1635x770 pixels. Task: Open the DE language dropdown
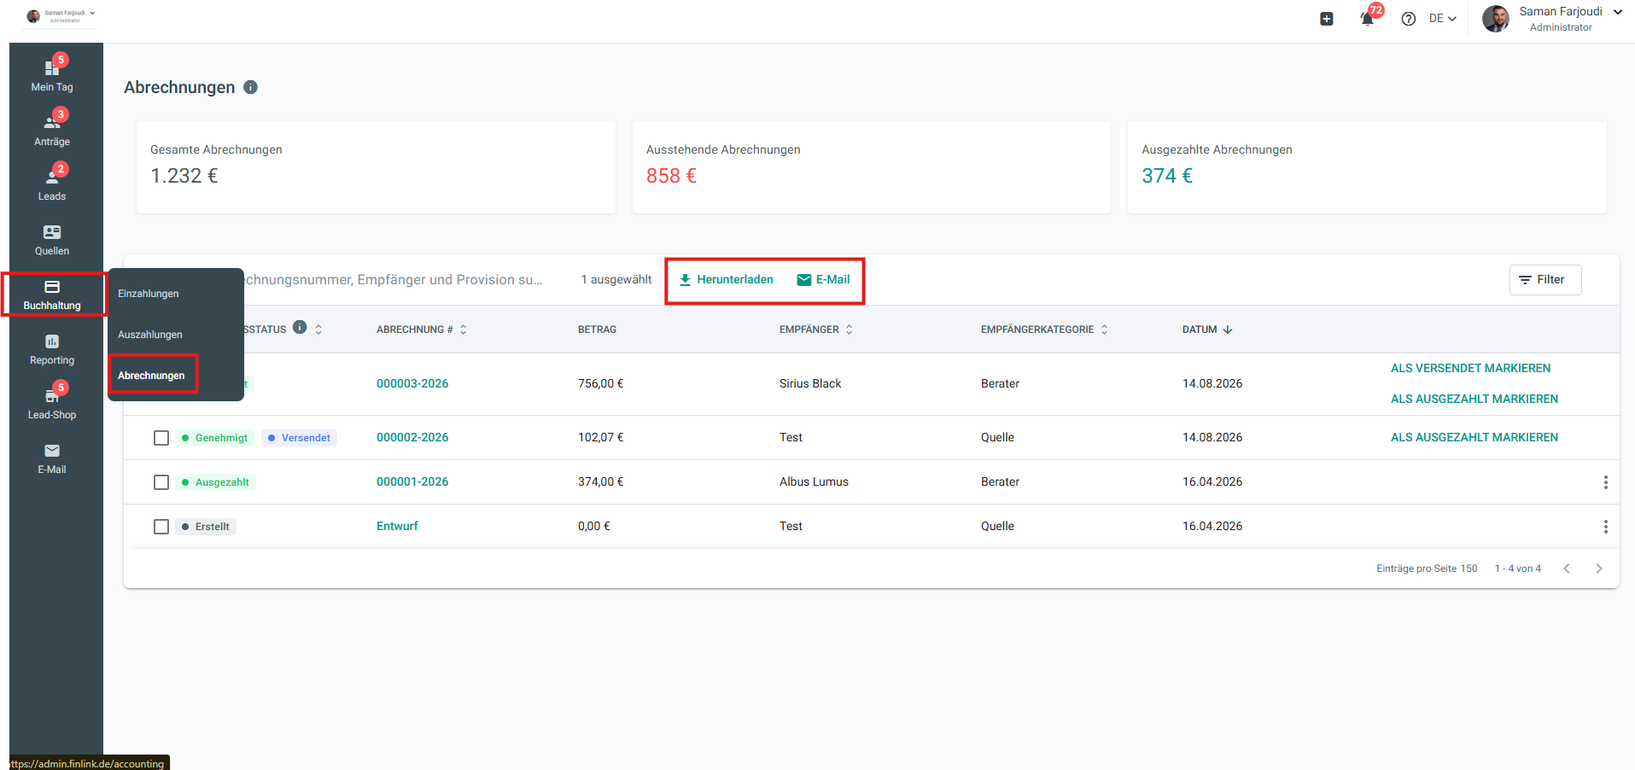[x=1442, y=19]
